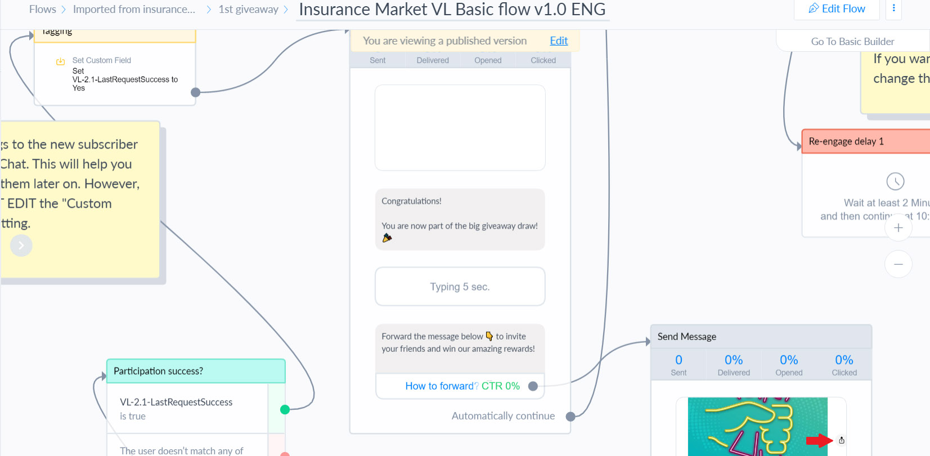
Task: Click the green condition-true connector dot
Action: 285,409
